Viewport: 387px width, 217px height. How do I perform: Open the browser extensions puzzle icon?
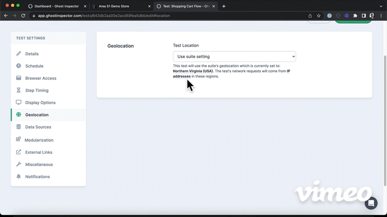[355, 16]
